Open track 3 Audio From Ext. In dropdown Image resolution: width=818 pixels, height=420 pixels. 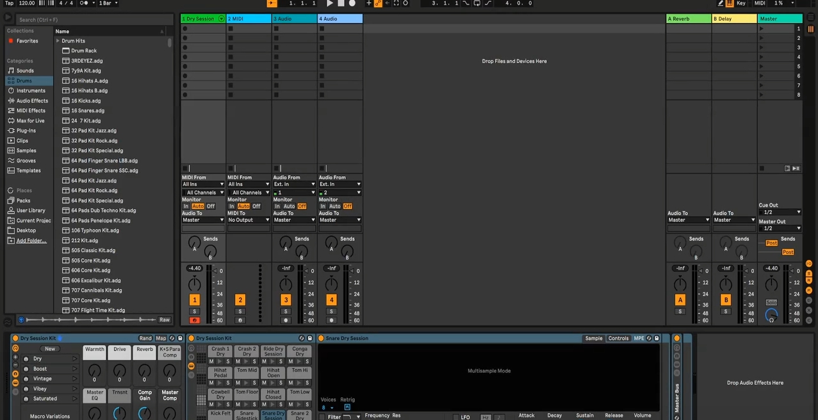click(295, 184)
